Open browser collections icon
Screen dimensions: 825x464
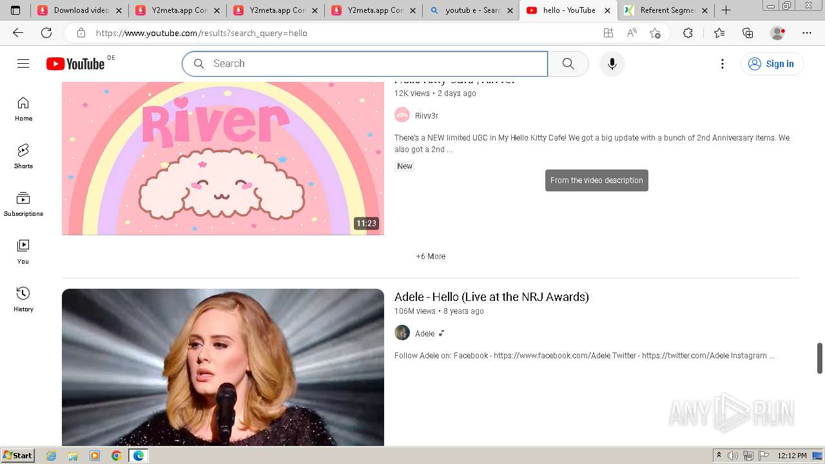[748, 33]
